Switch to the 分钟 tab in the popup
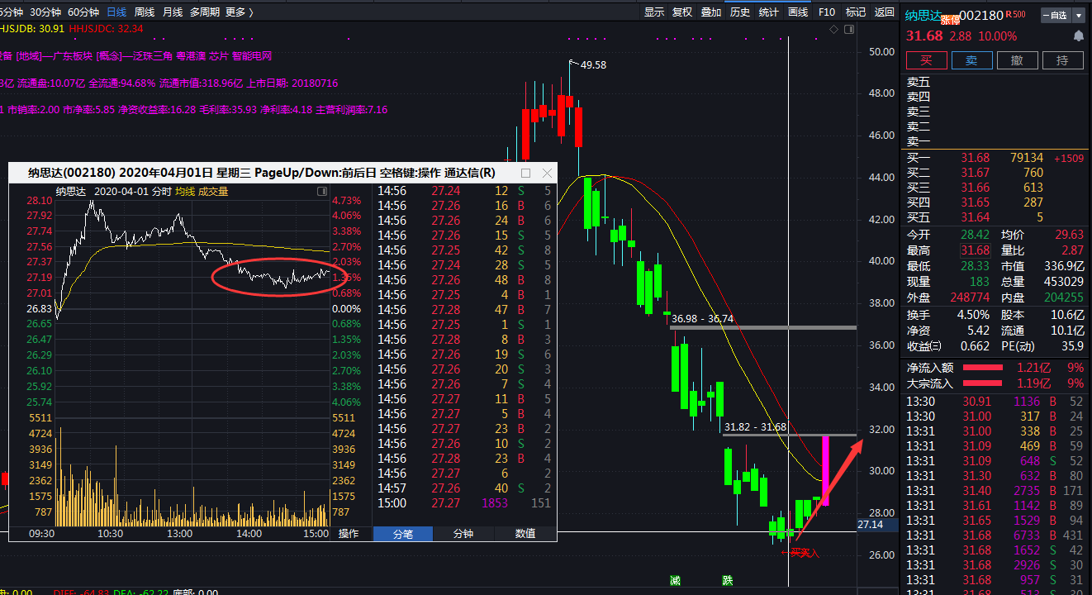 pos(463,534)
